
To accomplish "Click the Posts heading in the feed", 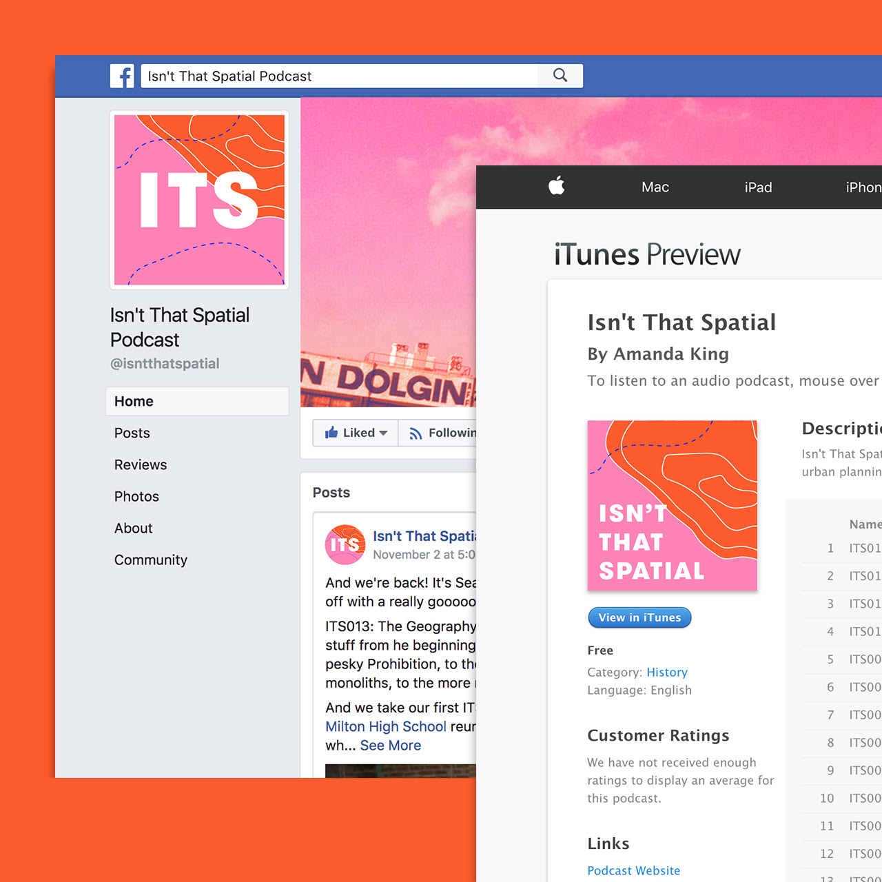I will (x=331, y=493).
